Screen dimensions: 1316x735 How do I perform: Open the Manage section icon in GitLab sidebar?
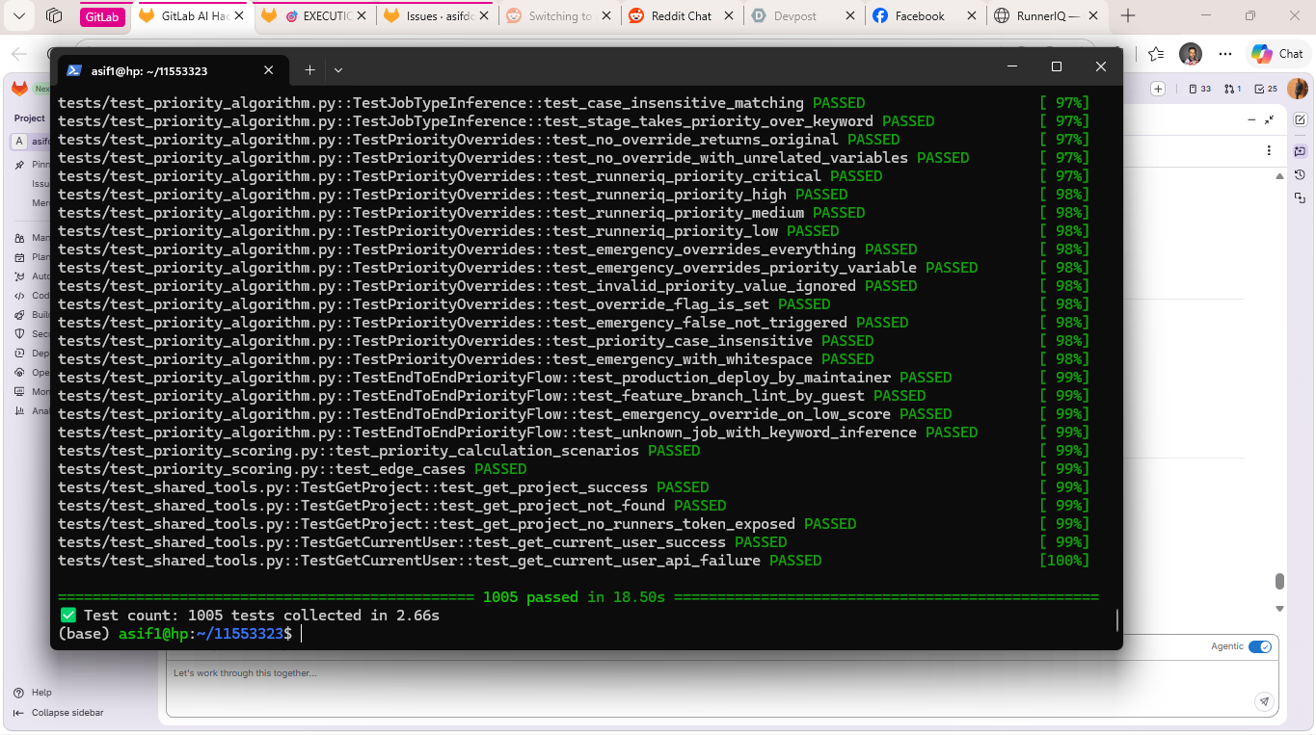pyautogui.click(x=20, y=238)
